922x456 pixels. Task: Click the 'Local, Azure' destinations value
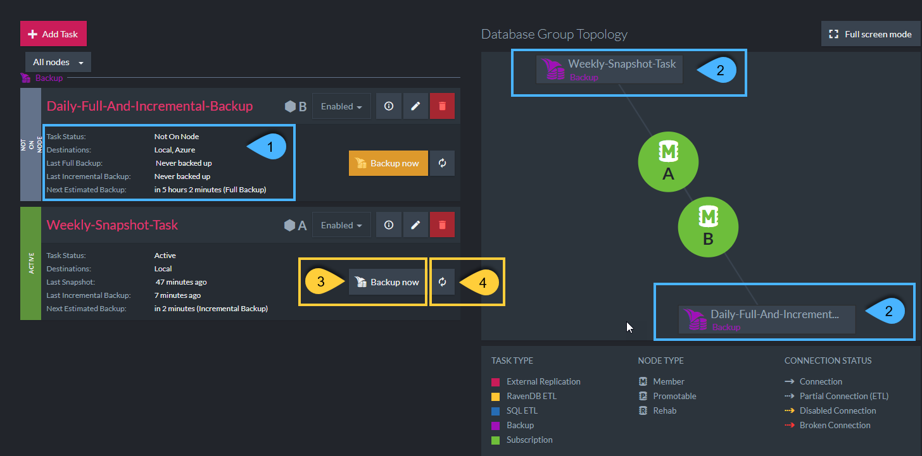(175, 150)
